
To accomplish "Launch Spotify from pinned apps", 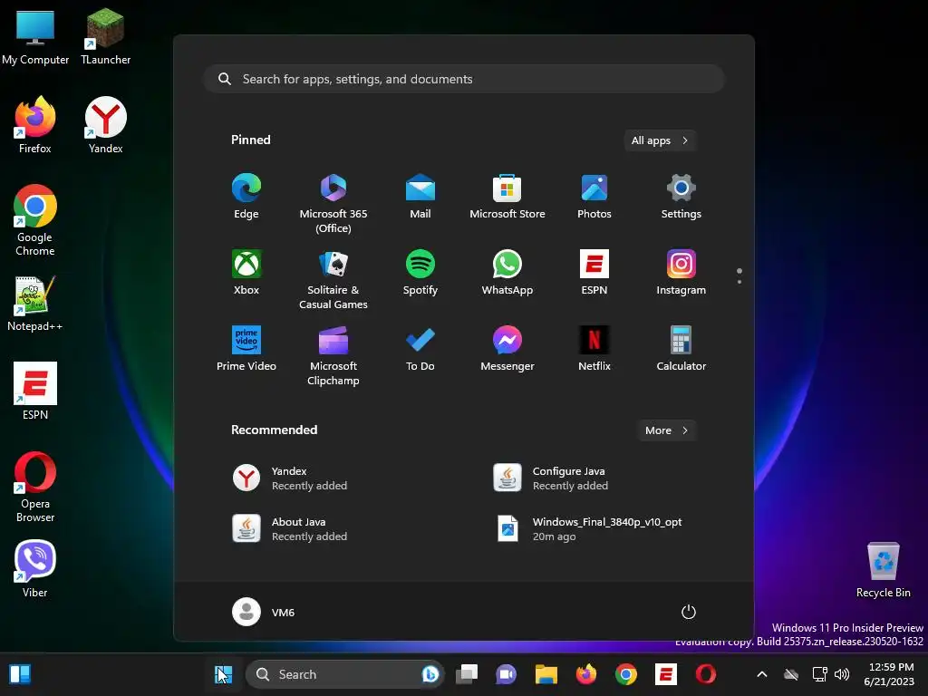I will pos(420,272).
